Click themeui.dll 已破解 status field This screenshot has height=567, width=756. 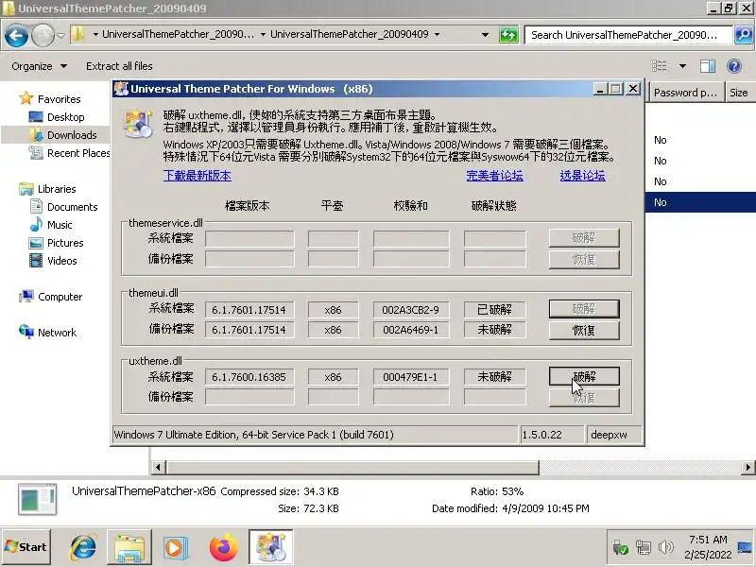point(494,310)
